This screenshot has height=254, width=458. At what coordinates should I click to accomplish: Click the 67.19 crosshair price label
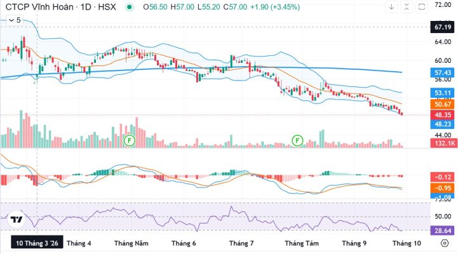pyautogui.click(x=443, y=27)
